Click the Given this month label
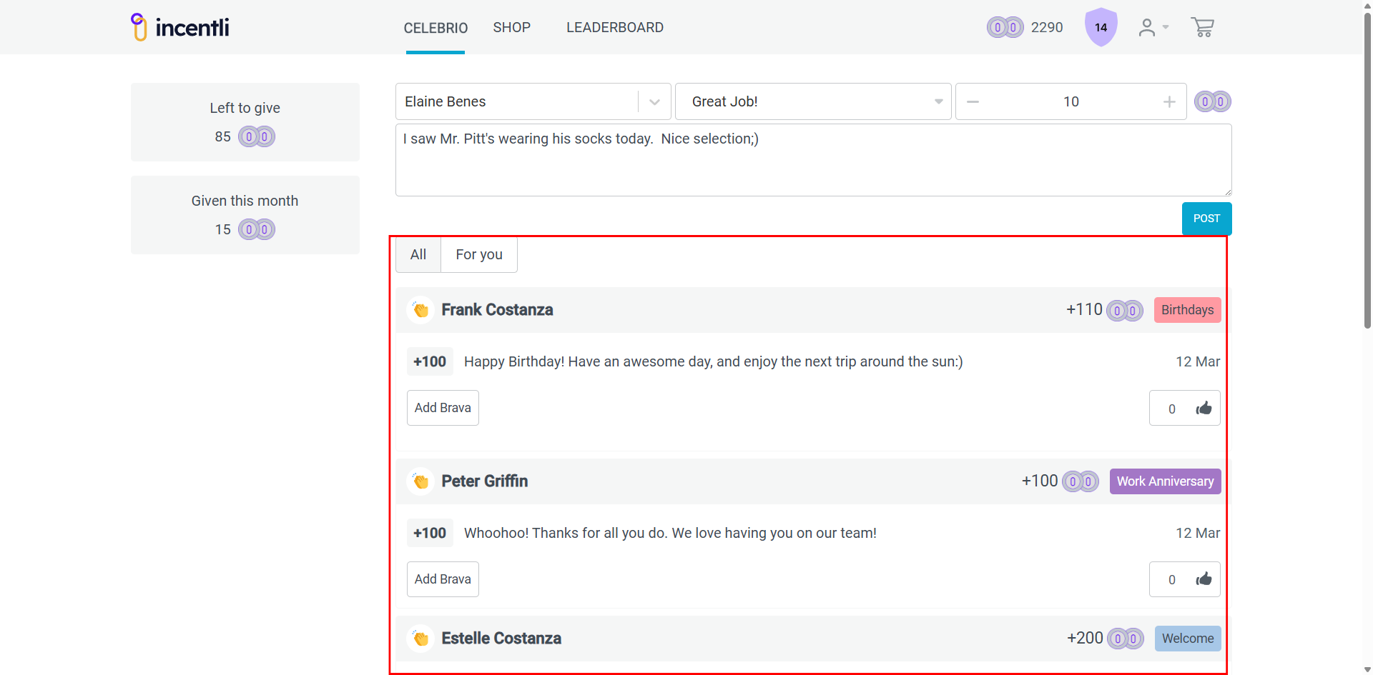Screen dimensions: 1373x675 pyautogui.click(x=245, y=201)
